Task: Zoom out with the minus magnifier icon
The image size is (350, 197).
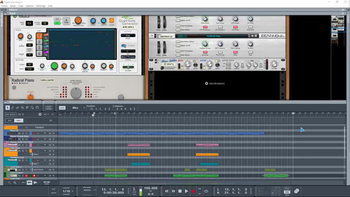Action: click(9, 182)
